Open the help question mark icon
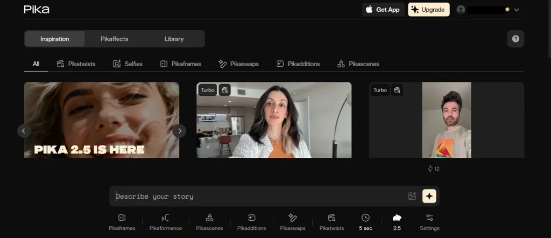This screenshot has width=551, height=238. click(515, 39)
